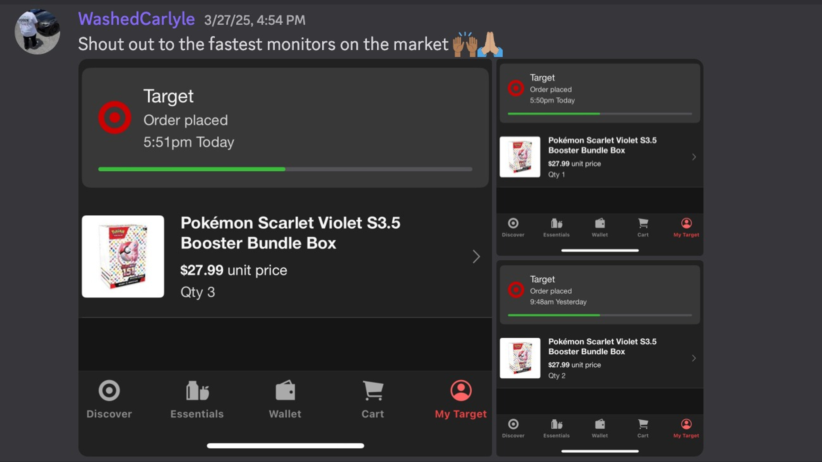822x462 pixels.
Task: Expand the chevron on the Qty 3 product row
Action: tap(476, 257)
